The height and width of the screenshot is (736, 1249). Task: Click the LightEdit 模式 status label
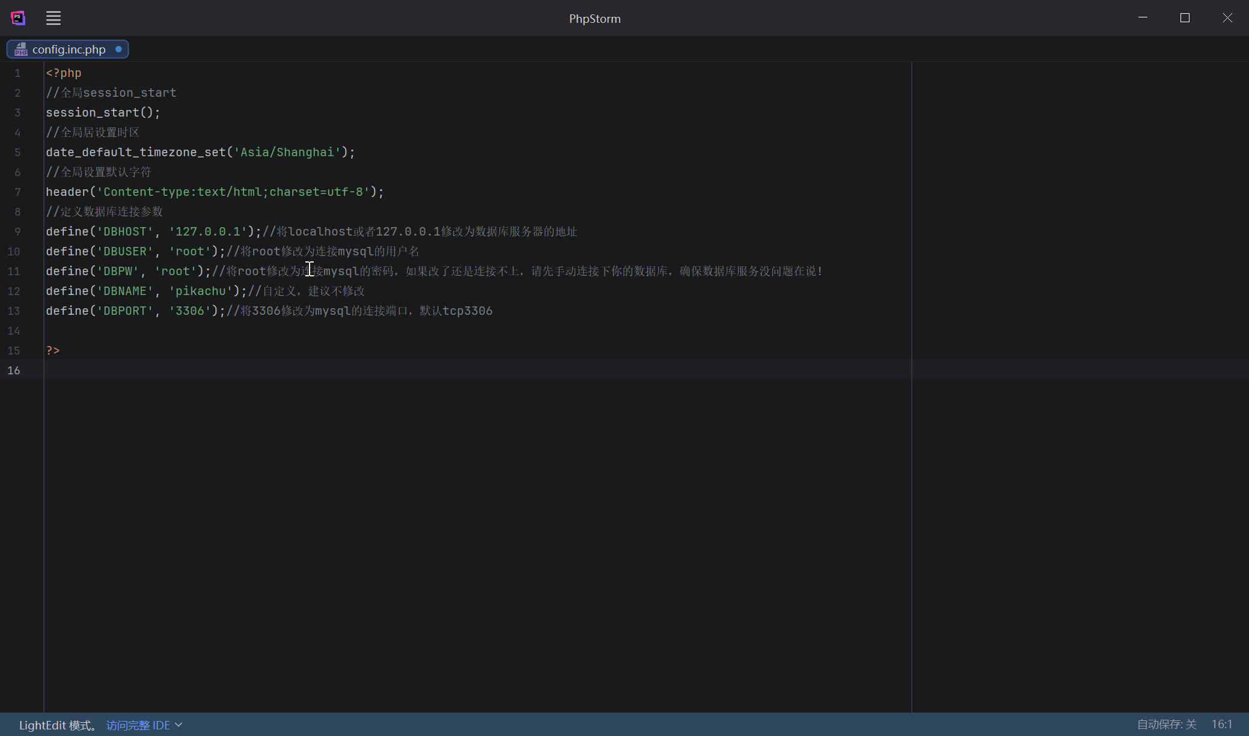(58, 725)
